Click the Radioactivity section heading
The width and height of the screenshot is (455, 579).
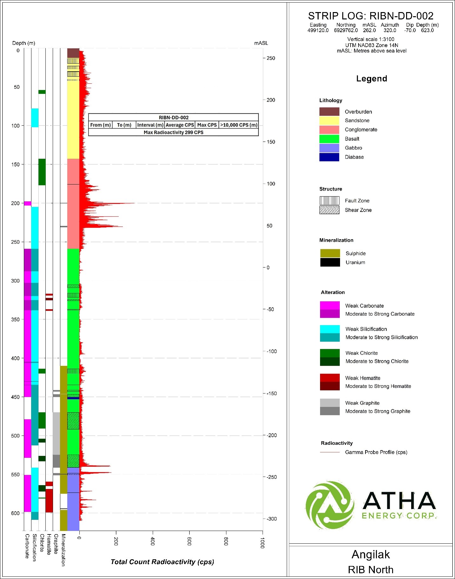(x=337, y=443)
